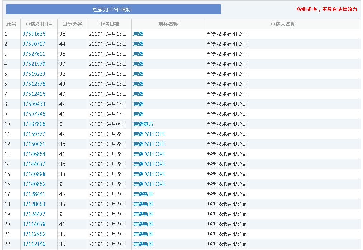
Task: Open registration number 37530707
Action: tap(34, 44)
